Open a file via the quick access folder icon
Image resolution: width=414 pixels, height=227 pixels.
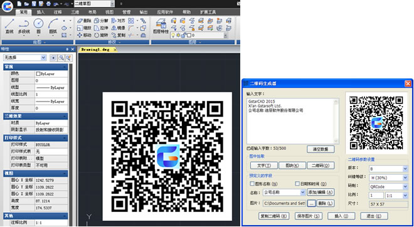(x=26, y=4)
